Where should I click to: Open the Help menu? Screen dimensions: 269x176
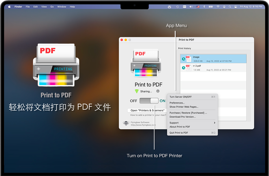coord(72,7)
